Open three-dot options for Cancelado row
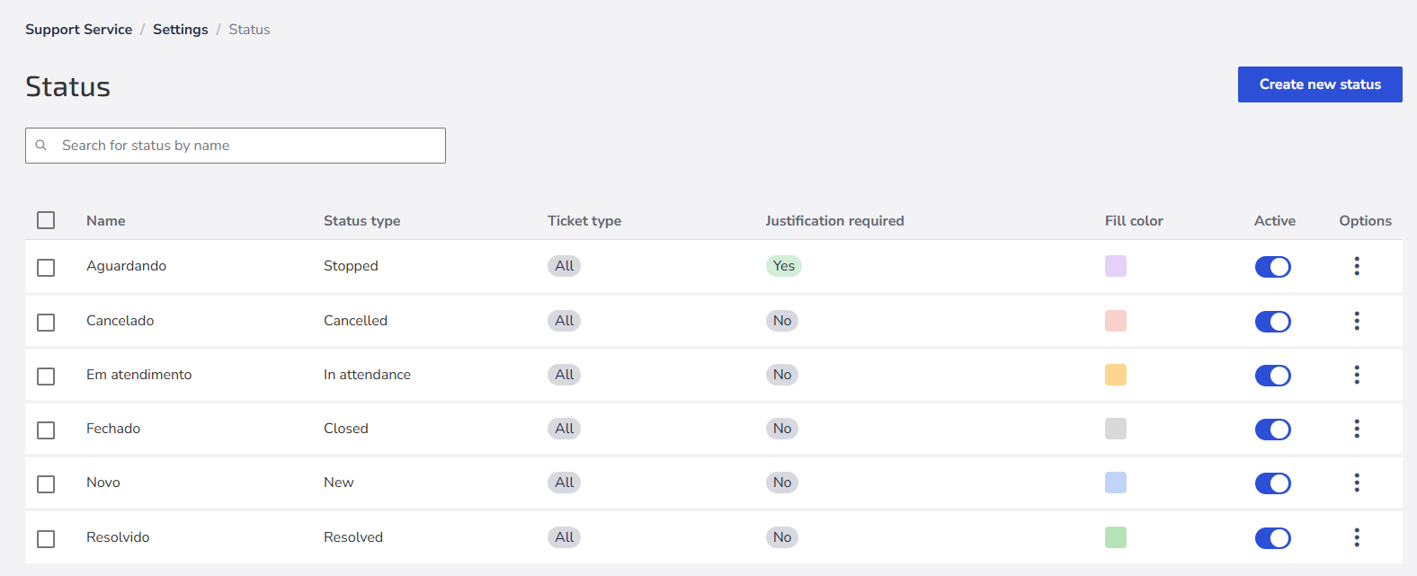The image size is (1417, 576). (x=1357, y=321)
